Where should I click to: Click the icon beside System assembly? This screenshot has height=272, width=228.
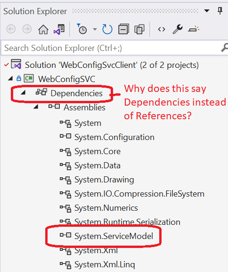pos(65,124)
